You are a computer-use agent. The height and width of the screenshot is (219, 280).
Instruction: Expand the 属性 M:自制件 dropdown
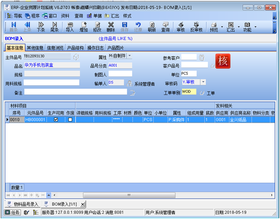click(130, 56)
